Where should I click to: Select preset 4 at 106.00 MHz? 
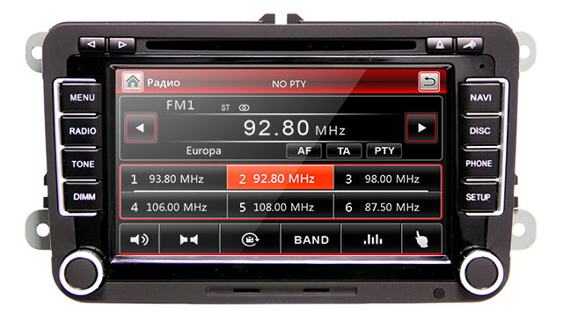pos(174,207)
